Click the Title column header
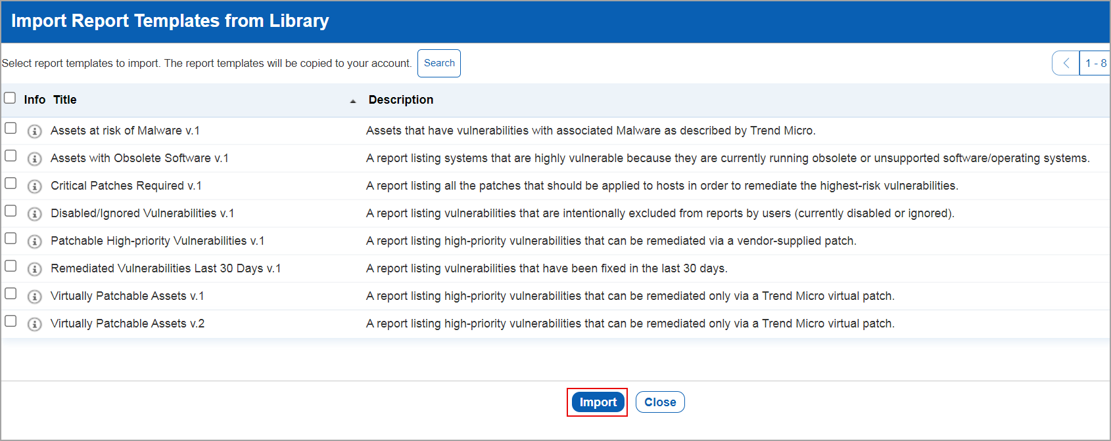The width and height of the screenshot is (1111, 441). pos(65,100)
